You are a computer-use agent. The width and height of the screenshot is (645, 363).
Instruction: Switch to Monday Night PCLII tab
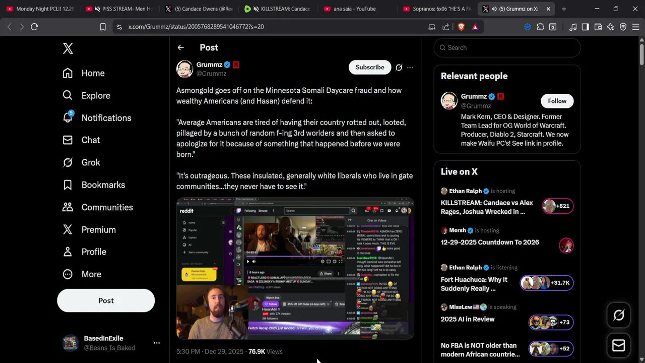40,9
